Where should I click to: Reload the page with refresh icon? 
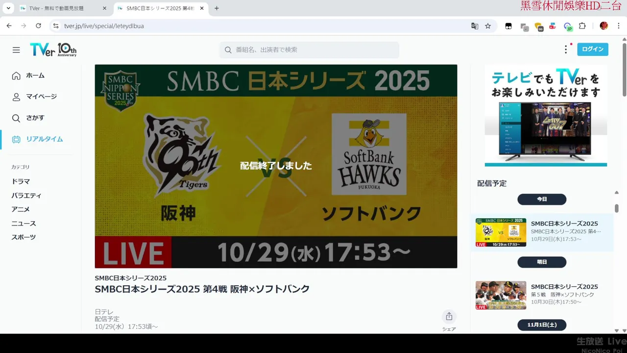pyautogui.click(x=38, y=26)
